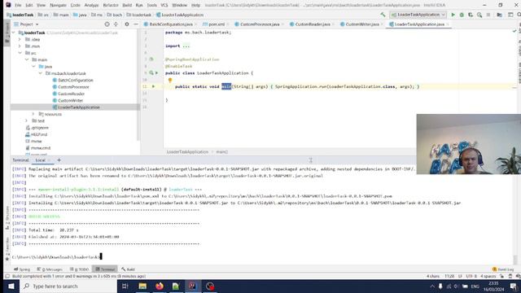Click run gutter icon beside class declaration
The height and width of the screenshot is (293, 521).
tap(156, 73)
